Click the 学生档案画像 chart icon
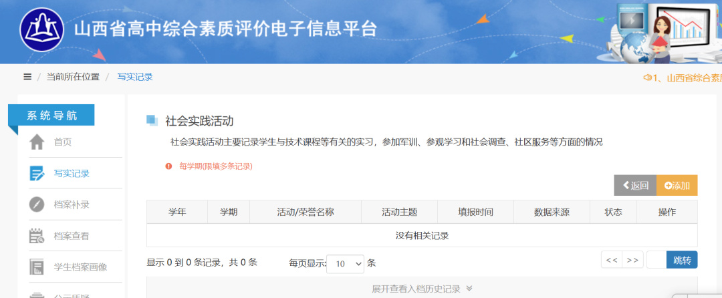This screenshot has width=722, height=298. (37, 267)
